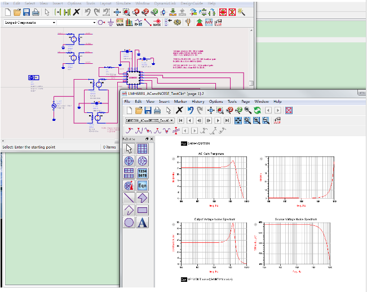This screenshot has width=367, height=292.
Task: Click Save icon in data display toolbar
Action: [x=148, y=110]
